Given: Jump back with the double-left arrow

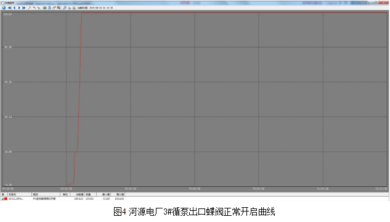Looking at the screenshot, I should [x=10, y=8].
